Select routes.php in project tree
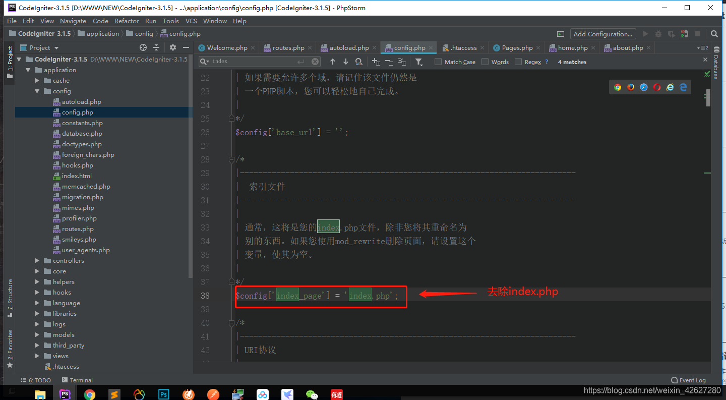The height and width of the screenshot is (400, 726). coord(78,229)
